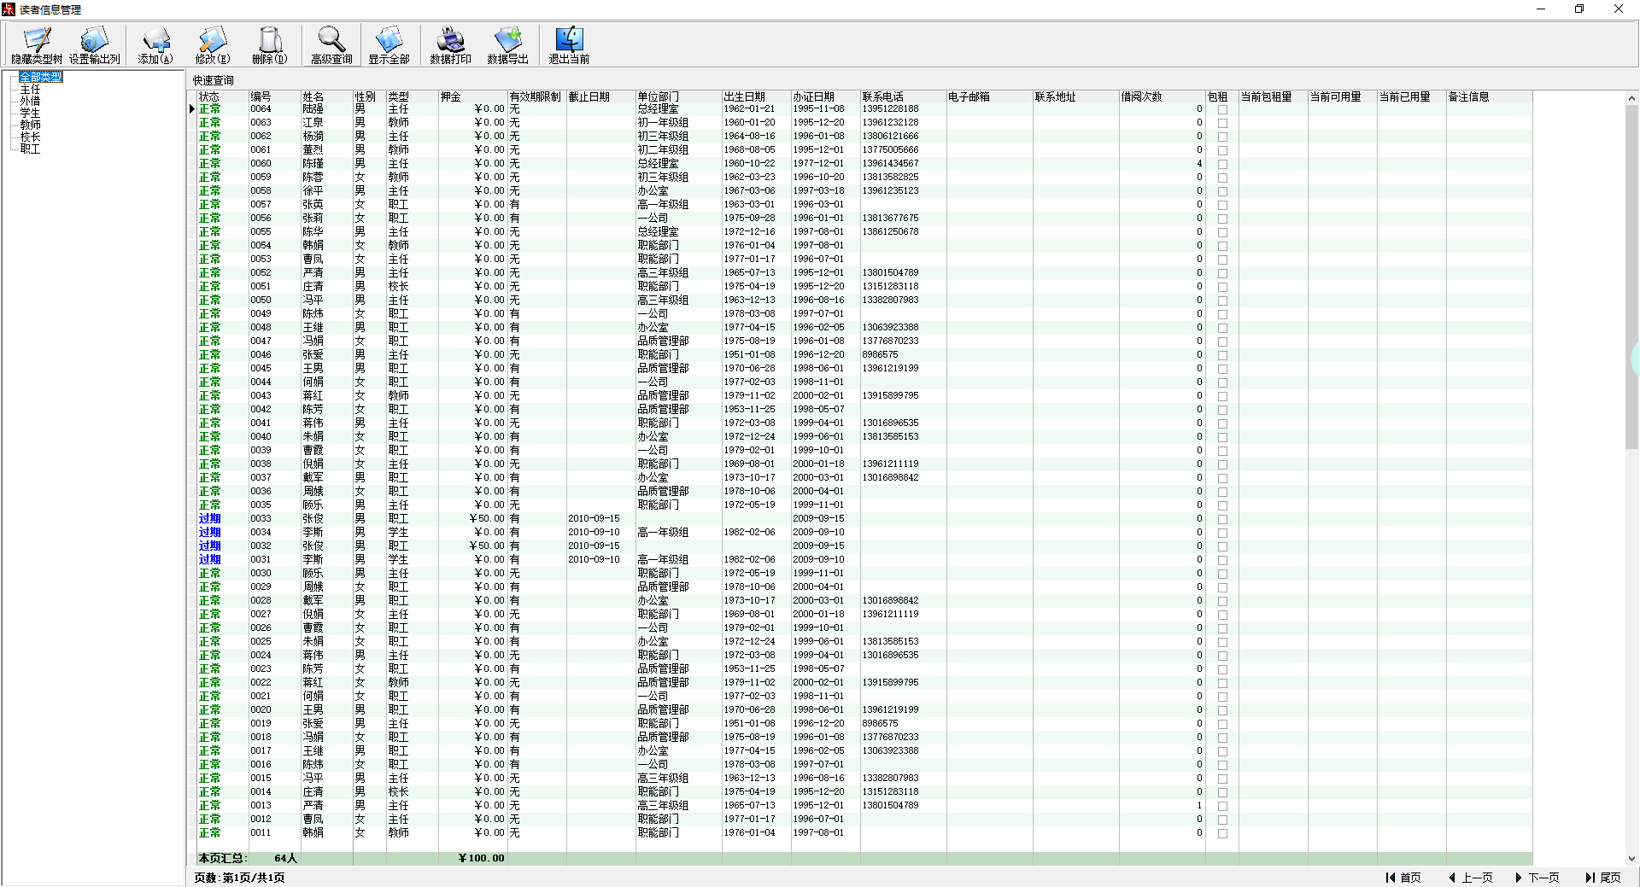1640x887 pixels.
Task: Check the 包租 box for reader 0055
Action: (x=1222, y=232)
